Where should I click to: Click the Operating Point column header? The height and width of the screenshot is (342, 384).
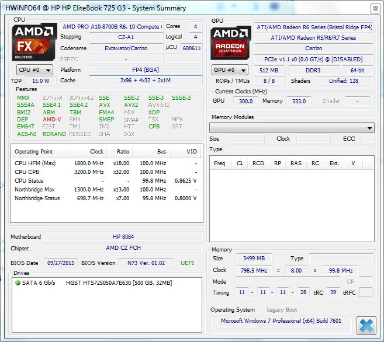pos(40,152)
